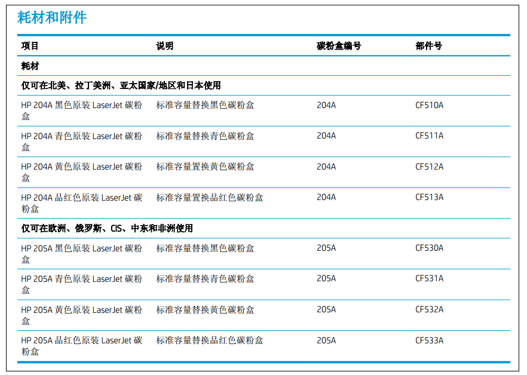This screenshot has height=375, width=527.
Task: Click part number CF513A
Action: [429, 197]
